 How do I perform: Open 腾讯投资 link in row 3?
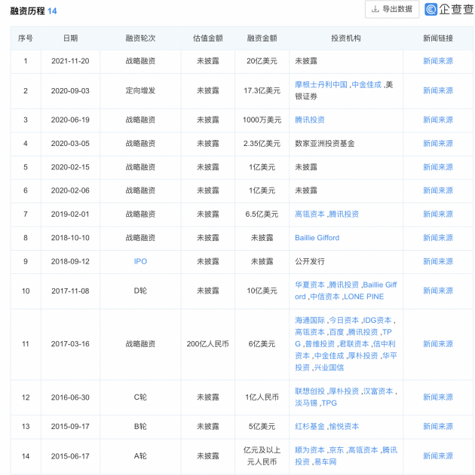tap(310, 120)
